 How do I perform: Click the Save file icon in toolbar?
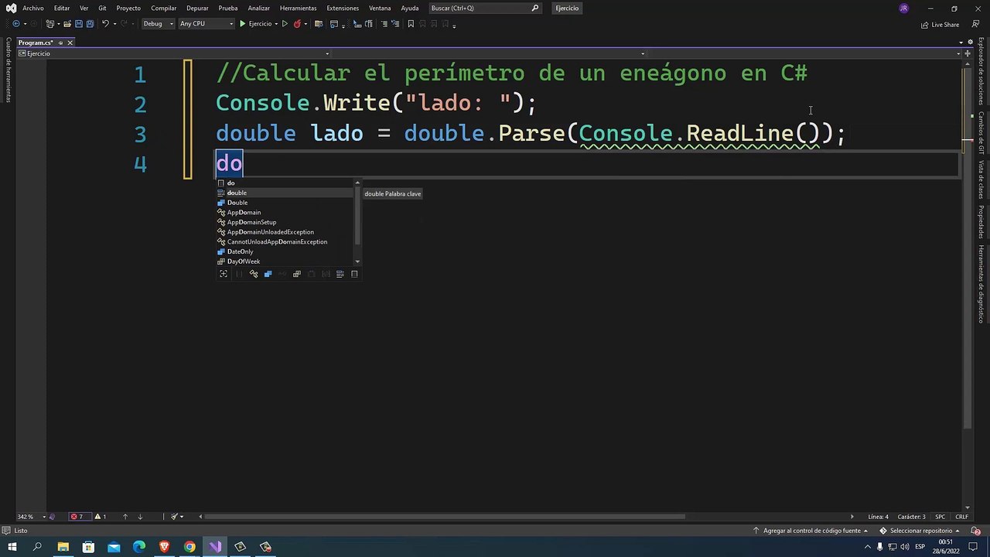78,24
